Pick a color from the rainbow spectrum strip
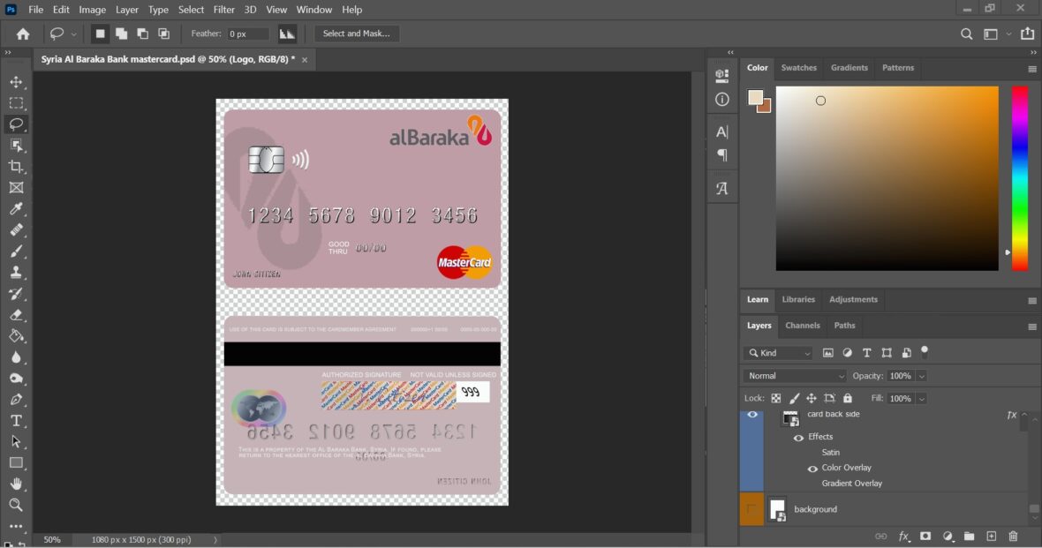 [x=1020, y=176]
